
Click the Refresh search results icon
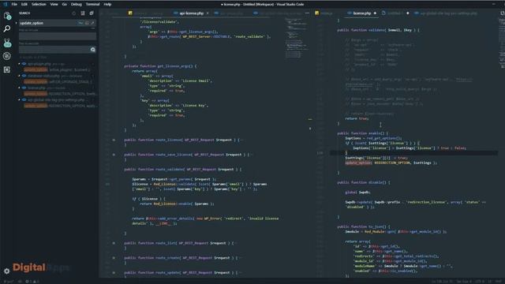73,13
